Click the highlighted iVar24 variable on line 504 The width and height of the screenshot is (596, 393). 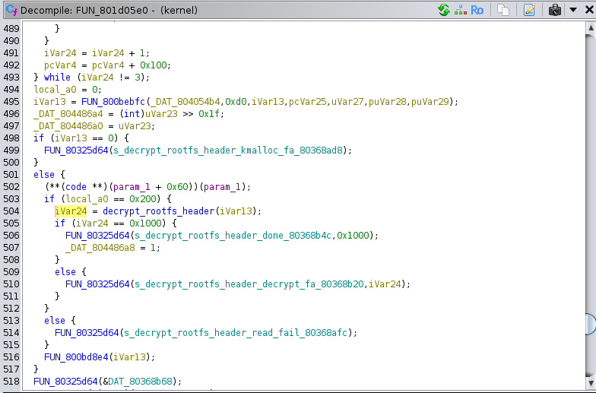(x=71, y=211)
